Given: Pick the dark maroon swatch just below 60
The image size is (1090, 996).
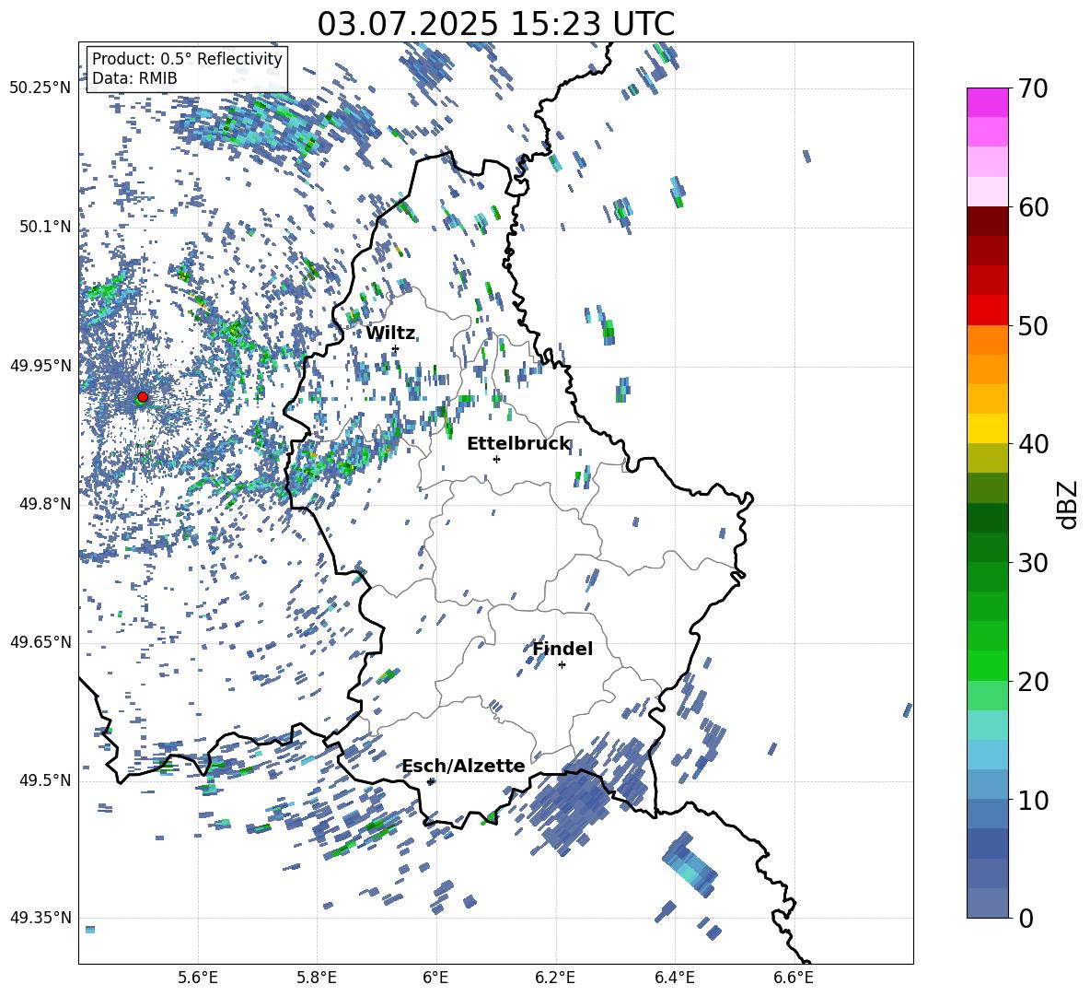Looking at the screenshot, I should click(x=987, y=221).
